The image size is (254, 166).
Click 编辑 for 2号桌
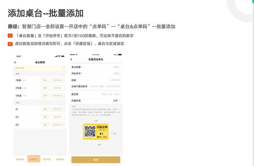pos(45,88)
